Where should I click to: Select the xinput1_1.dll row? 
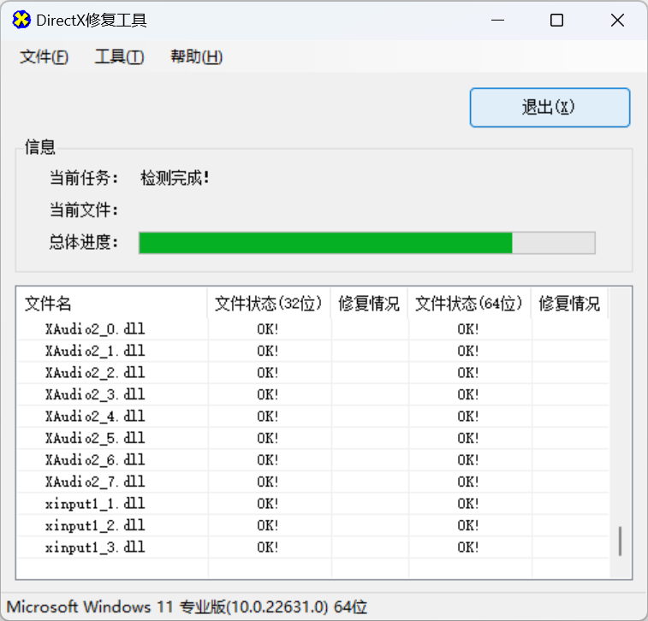pos(95,503)
